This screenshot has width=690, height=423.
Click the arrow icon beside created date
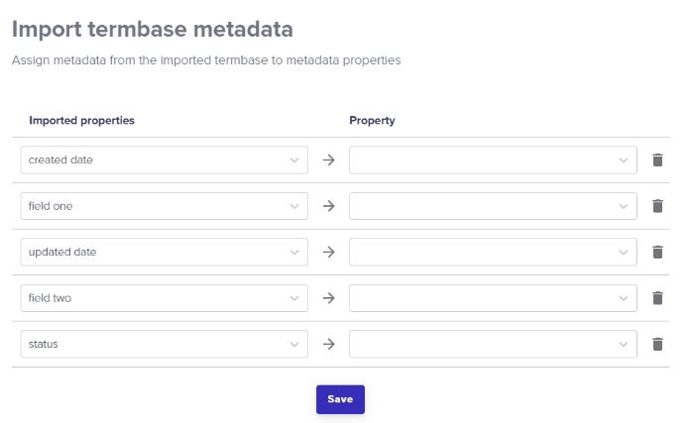(329, 160)
